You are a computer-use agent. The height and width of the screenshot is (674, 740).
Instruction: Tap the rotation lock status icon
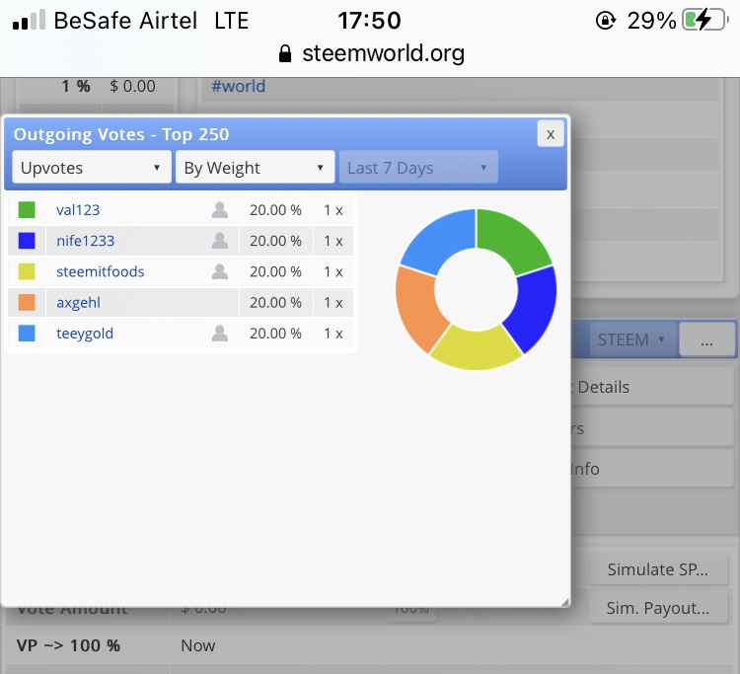[x=606, y=21]
